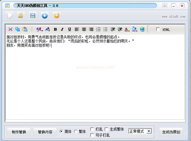Click the blue back arrow icon
Image resolution: width=191 pixels, height=141 pixels.
point(45,15)
